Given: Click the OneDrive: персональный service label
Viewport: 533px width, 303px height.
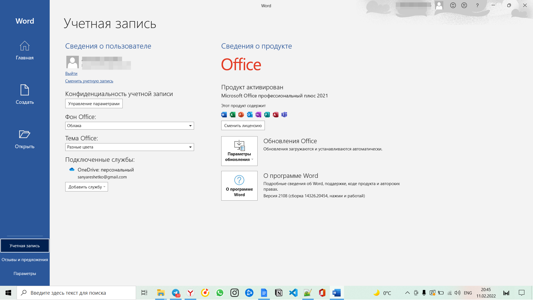Looking at the screenshot, I should click(106, 170).
